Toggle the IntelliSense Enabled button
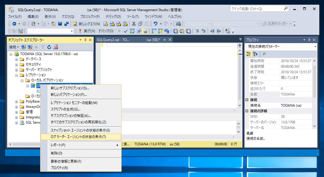This screenshot has width=324, height=177. click(x=145, y=31)
